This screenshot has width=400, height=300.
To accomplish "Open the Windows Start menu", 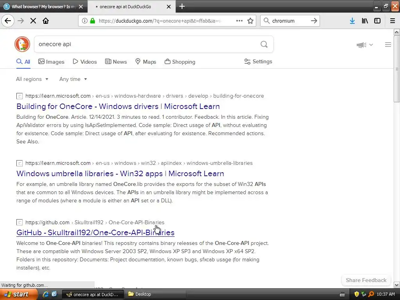I will pos(19,294).
